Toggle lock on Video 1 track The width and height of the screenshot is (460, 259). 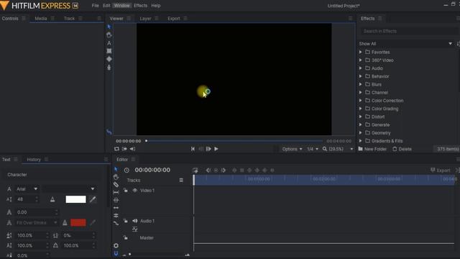pos(126,190)
